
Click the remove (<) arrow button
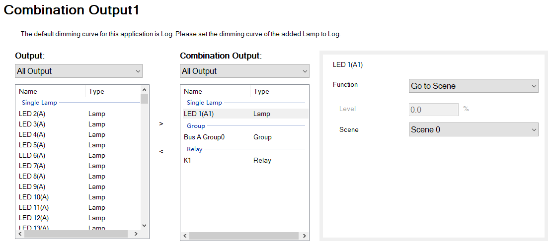click(161, 151)
